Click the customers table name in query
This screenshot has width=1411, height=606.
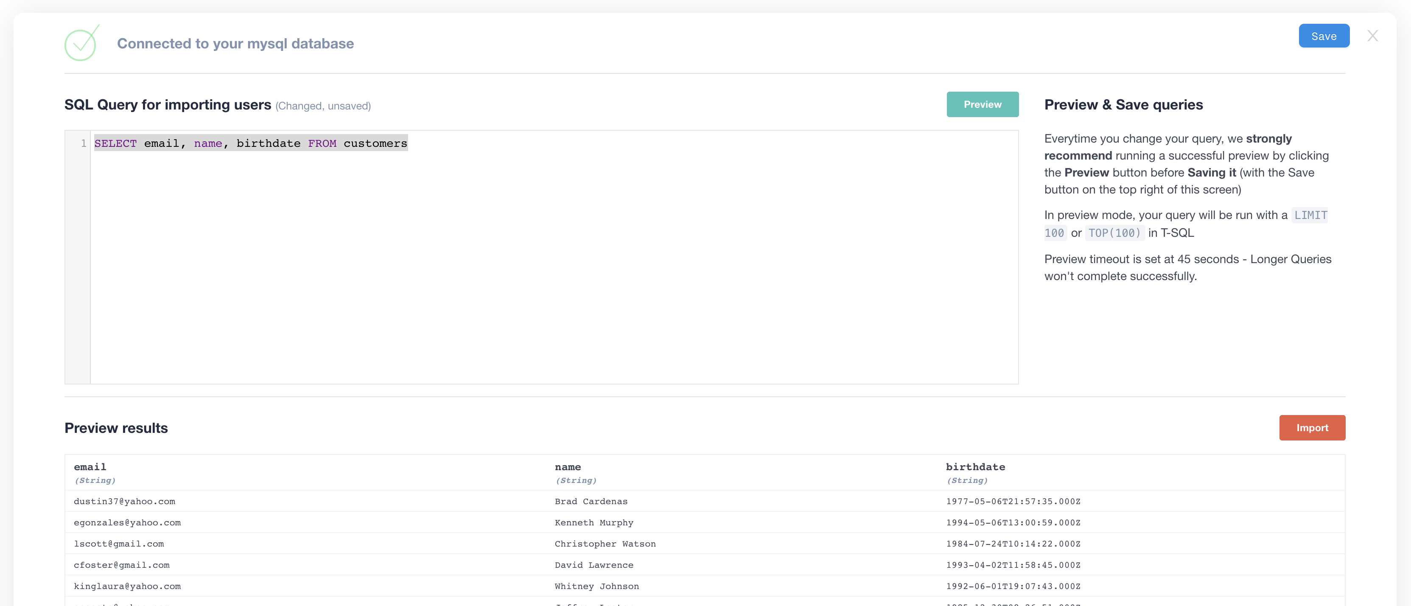(x=375, y=143)
